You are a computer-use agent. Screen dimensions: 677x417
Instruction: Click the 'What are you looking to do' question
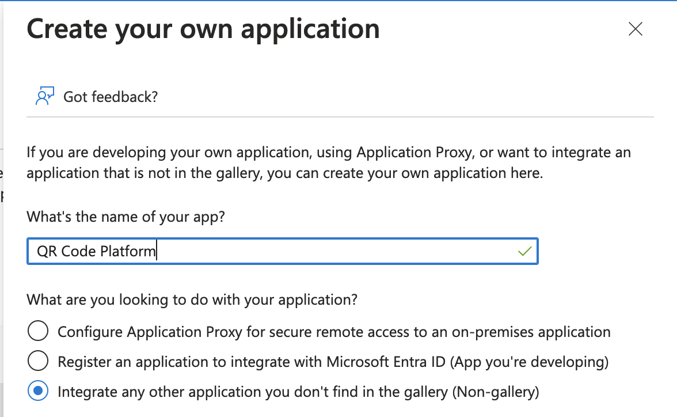[192, 300]
